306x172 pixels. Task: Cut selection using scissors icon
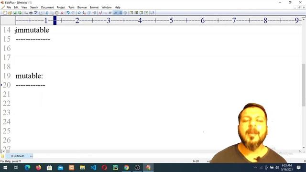[x=47, y=13]
